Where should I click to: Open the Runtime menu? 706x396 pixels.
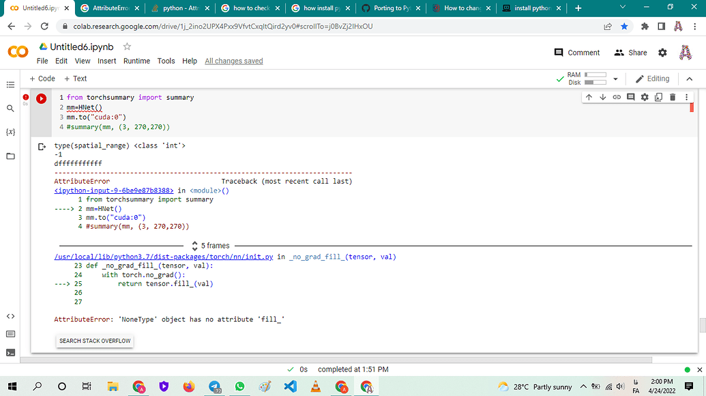pos(136,61)
